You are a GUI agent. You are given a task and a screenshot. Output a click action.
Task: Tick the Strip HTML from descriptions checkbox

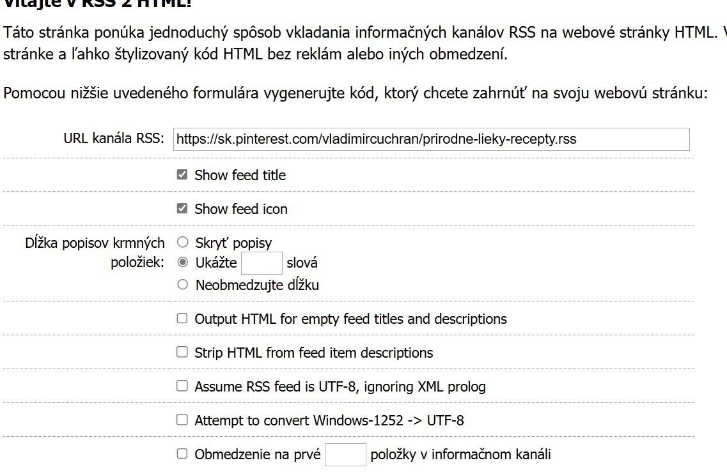(x=182, y=352)
